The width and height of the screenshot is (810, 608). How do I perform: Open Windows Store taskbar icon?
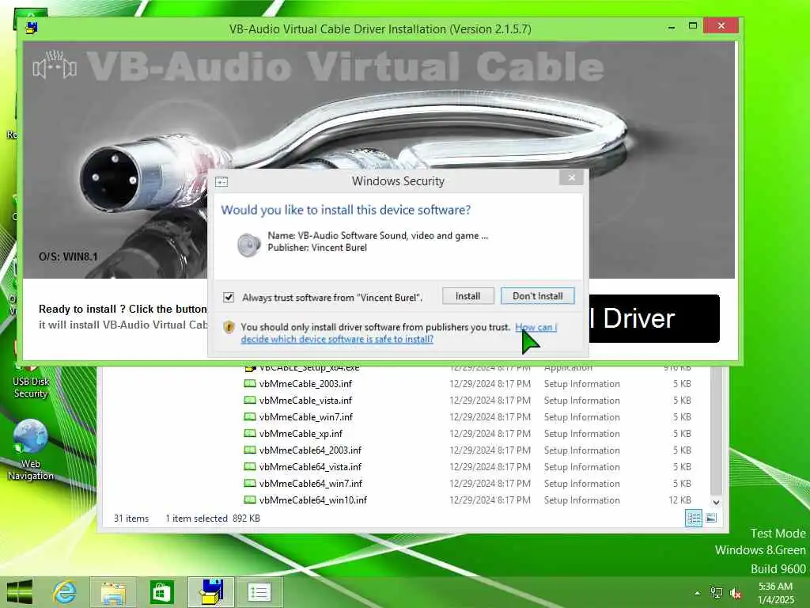161,592
